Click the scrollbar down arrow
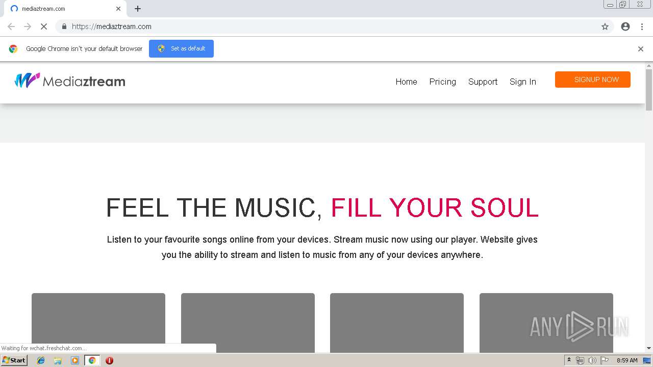Image resolution: width=653 pixels, height=367 pixels. coord(649,348)
